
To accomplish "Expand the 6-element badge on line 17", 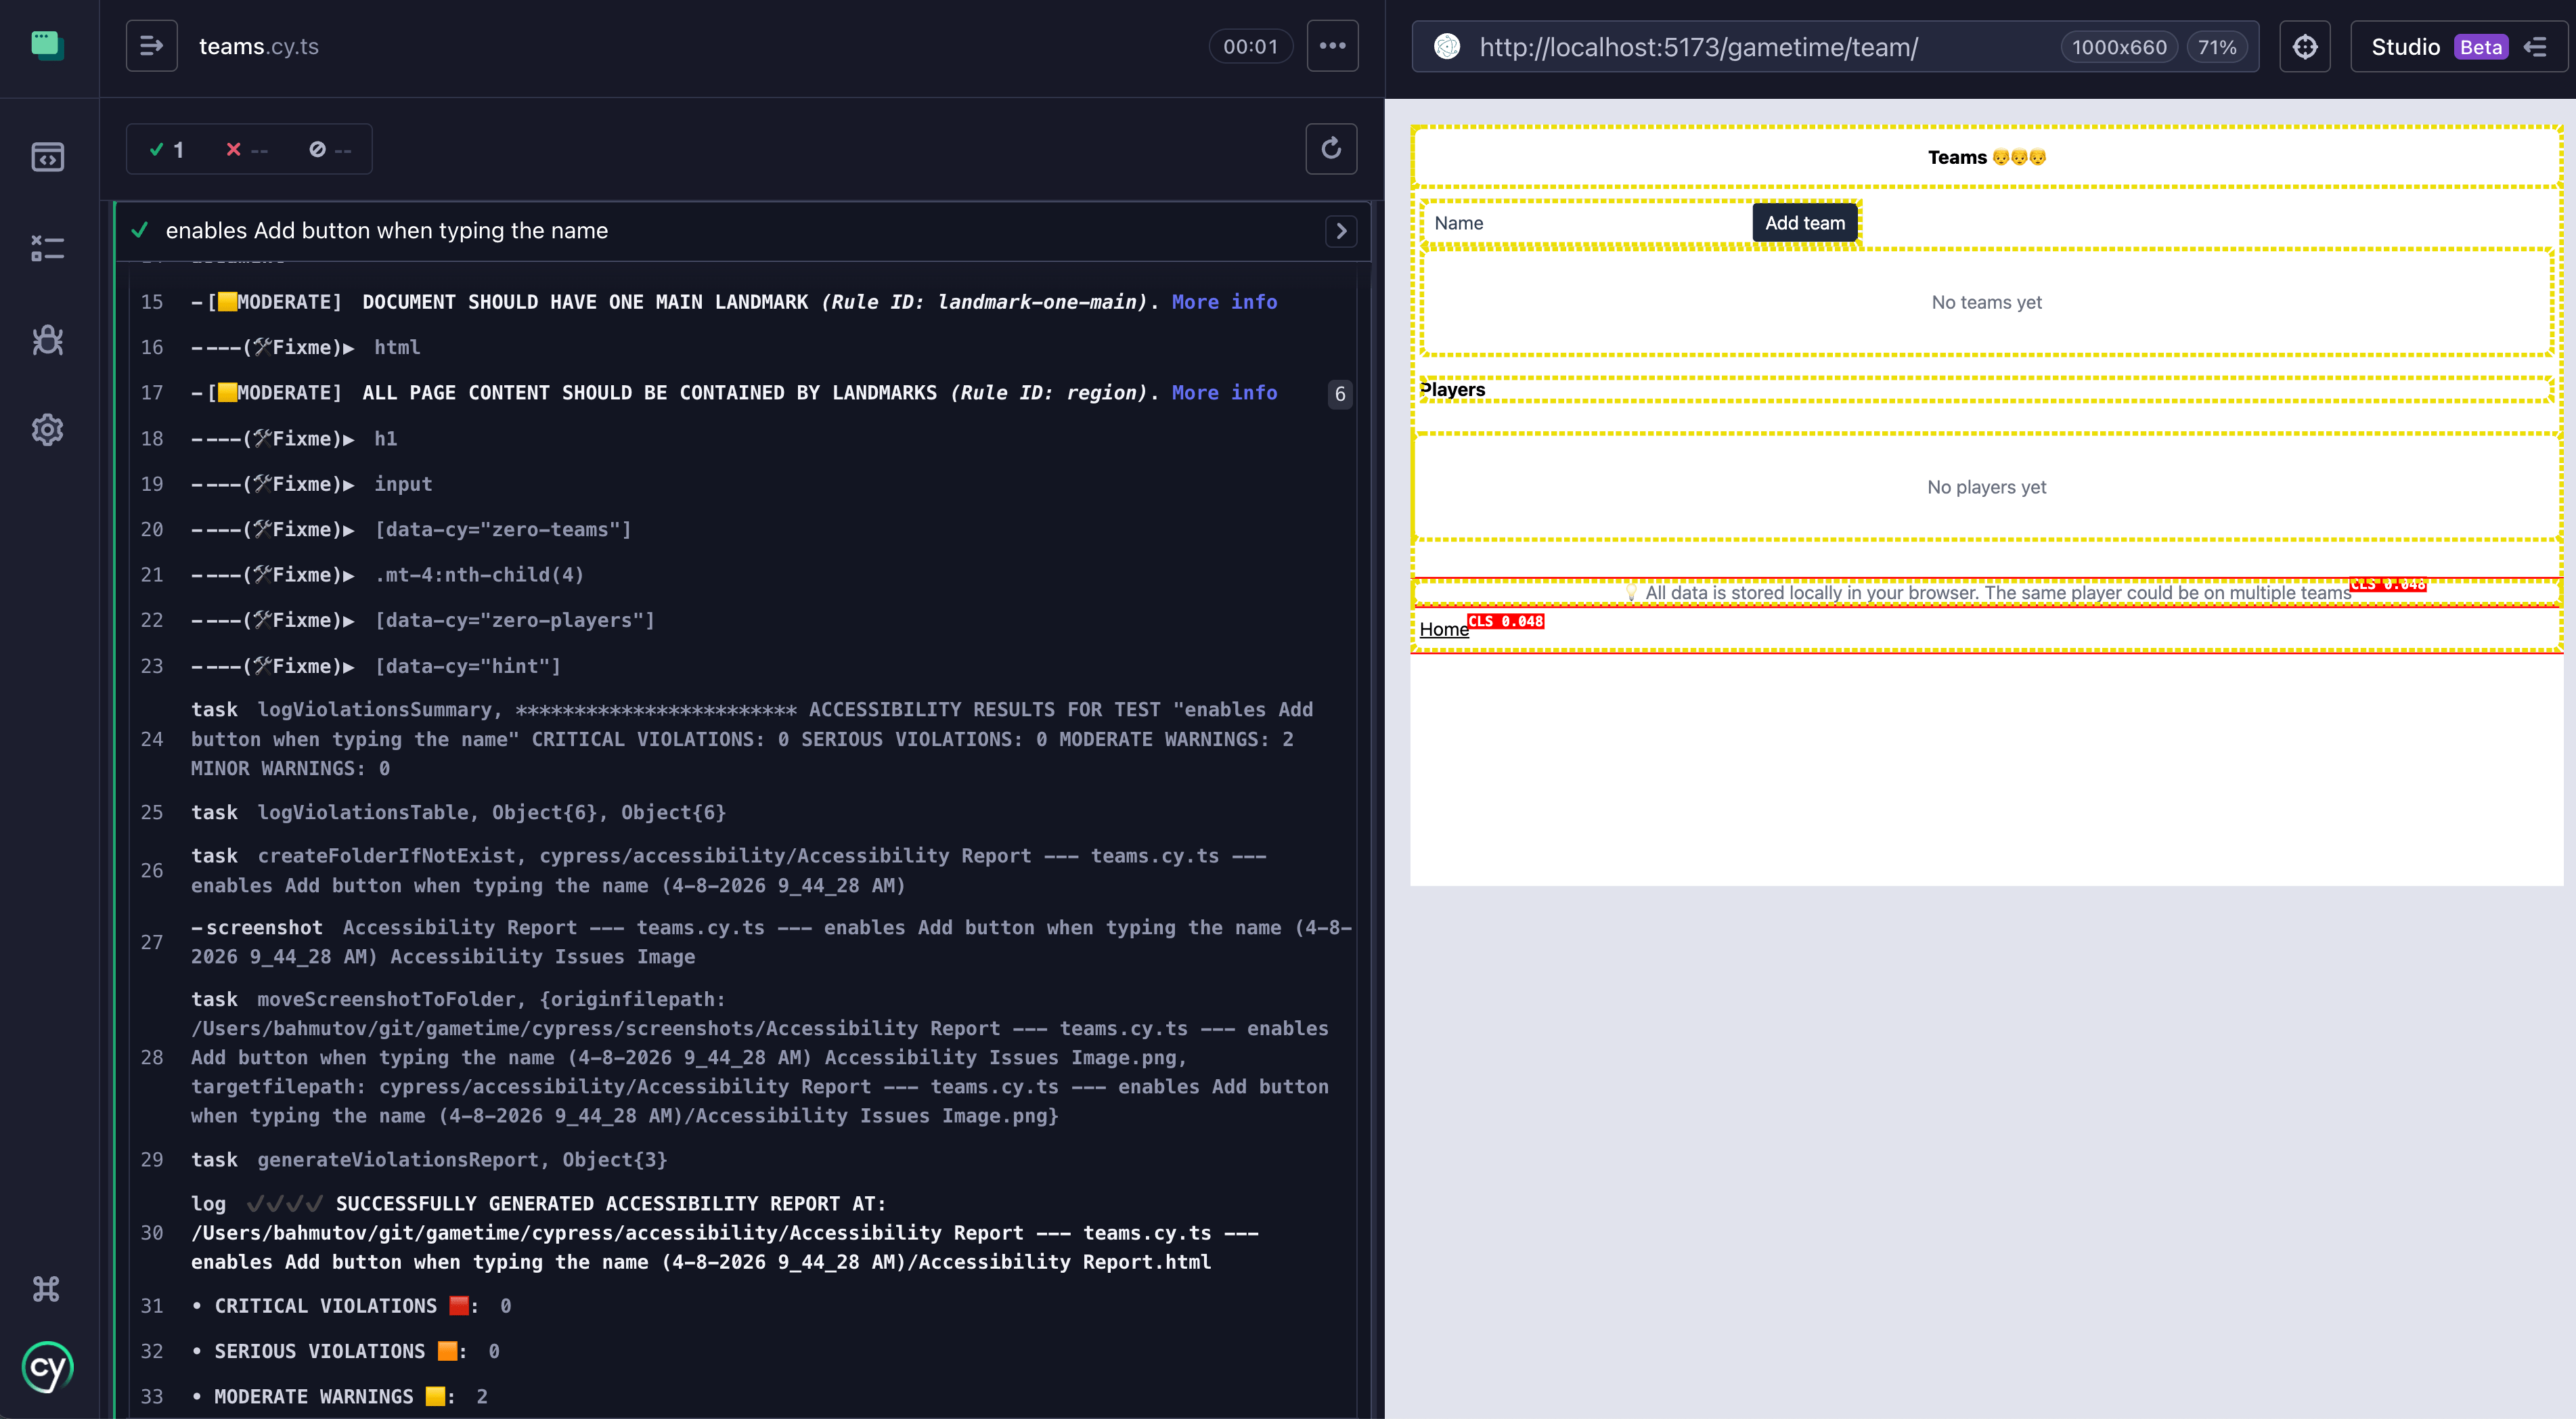I will (1339, 394).
